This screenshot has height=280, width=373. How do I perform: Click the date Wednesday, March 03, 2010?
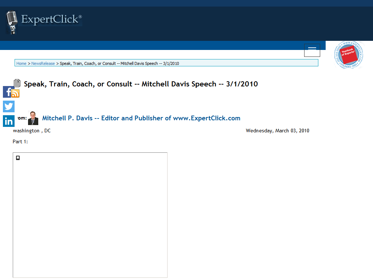point(278,131)
